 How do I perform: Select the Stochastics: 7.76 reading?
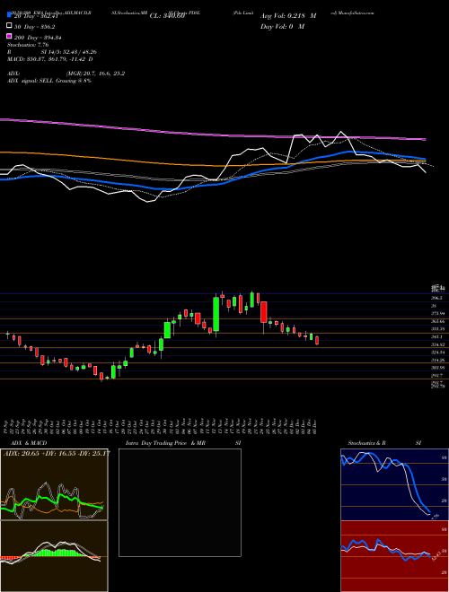[x=28, y=45]
